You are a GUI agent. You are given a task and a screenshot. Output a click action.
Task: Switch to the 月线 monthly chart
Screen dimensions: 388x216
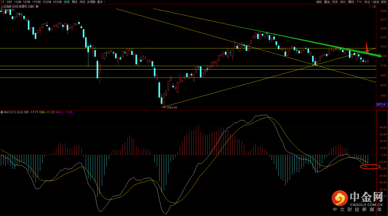click(82, 2)
